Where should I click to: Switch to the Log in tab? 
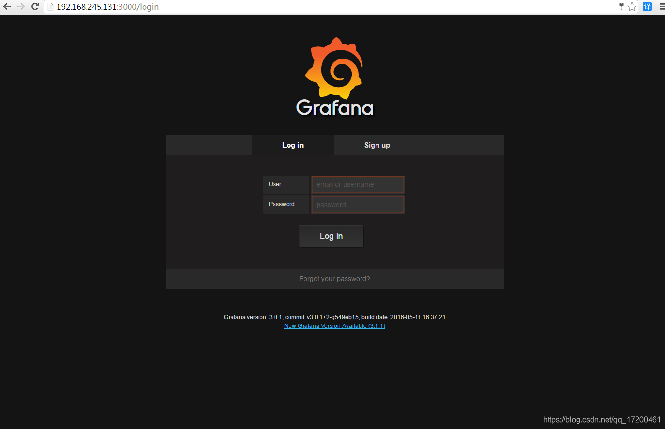[293, 145]
